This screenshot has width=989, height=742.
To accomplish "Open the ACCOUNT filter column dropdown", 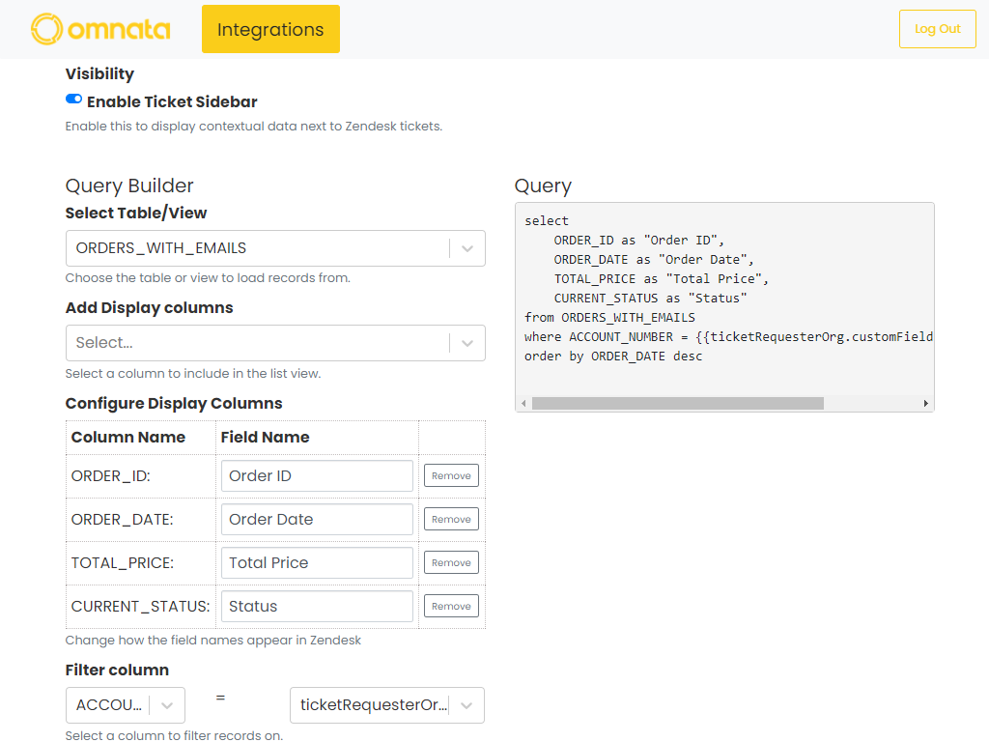I will pos(125,705).
